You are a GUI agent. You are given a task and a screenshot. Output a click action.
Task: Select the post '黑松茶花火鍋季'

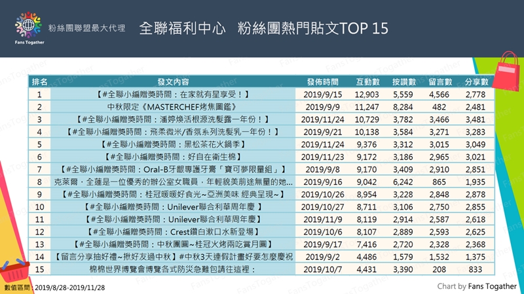(173, 144)
